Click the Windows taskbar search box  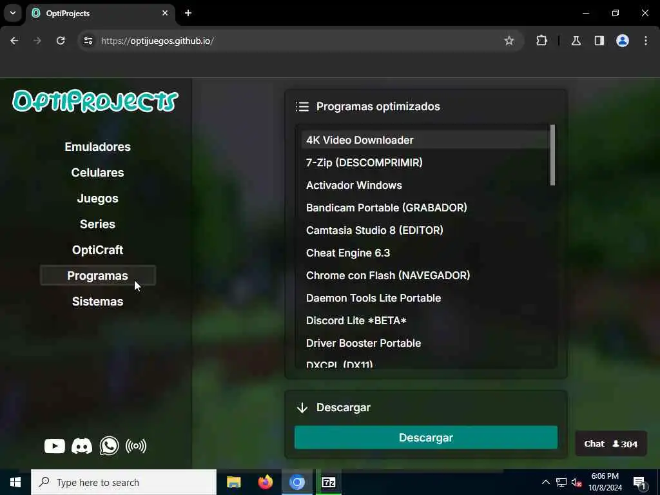124,482
